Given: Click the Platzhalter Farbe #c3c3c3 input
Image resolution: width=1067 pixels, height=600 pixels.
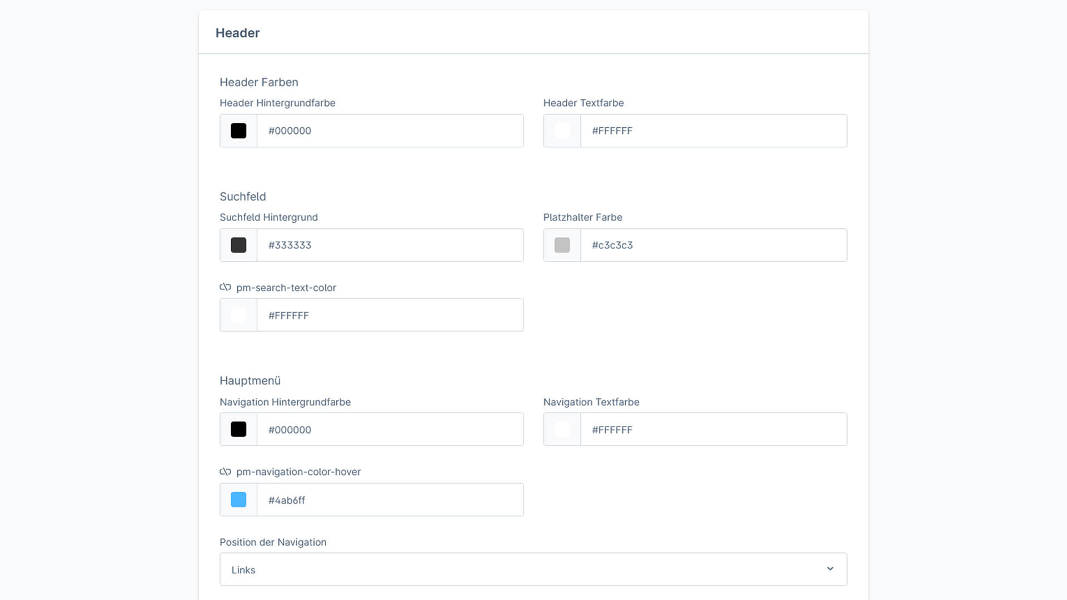Looking at the screenshot, I should (x=713, y=245).
